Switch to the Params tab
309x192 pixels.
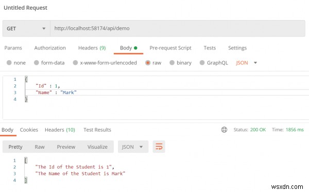coord(13,48)
